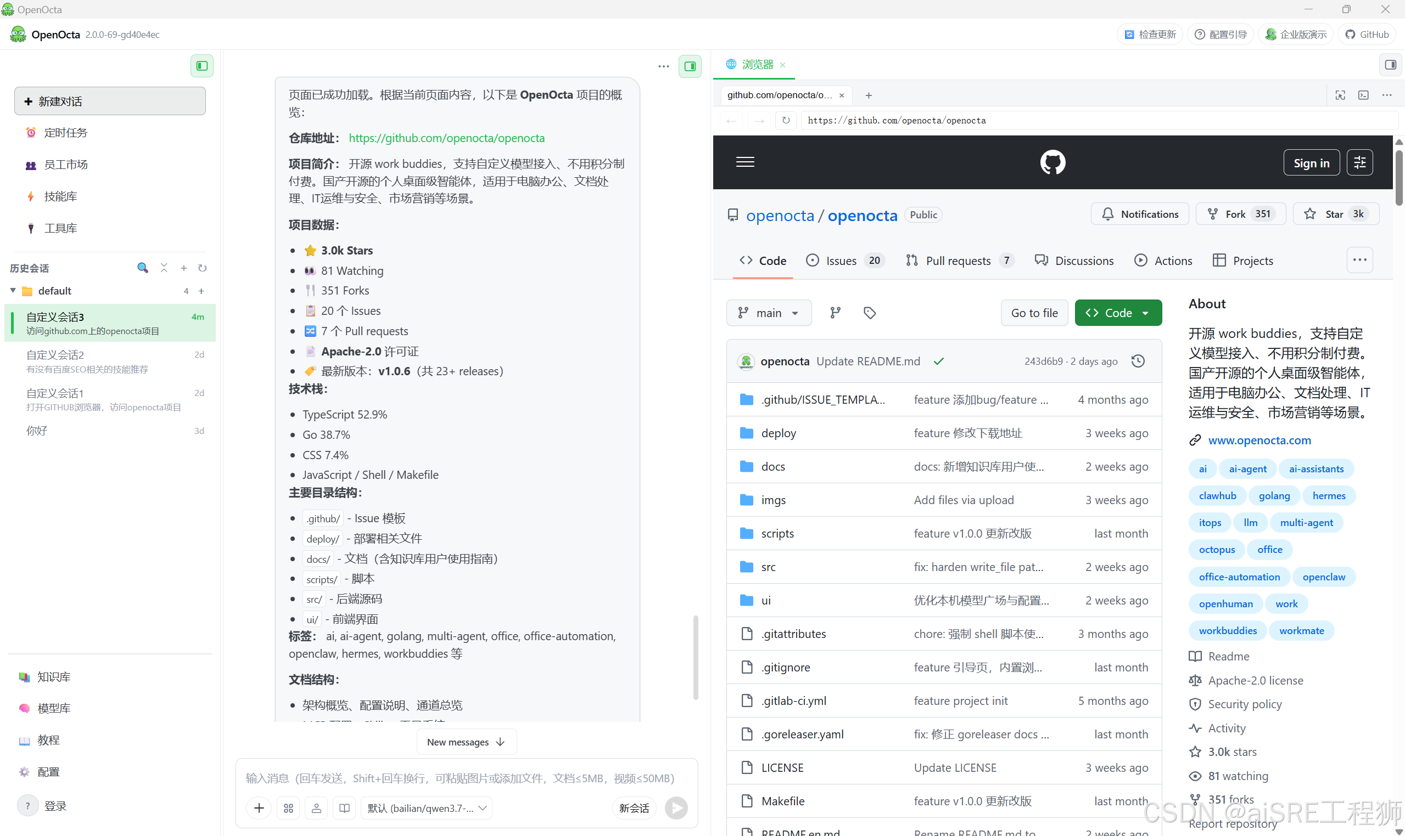The image size is (1405, 836).
Task: View commit history clock icon
Action: pyautogui.click(x=1138, y=361)
